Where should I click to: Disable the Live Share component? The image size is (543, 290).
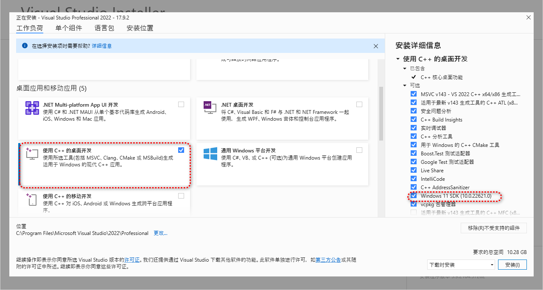point(413,170)
